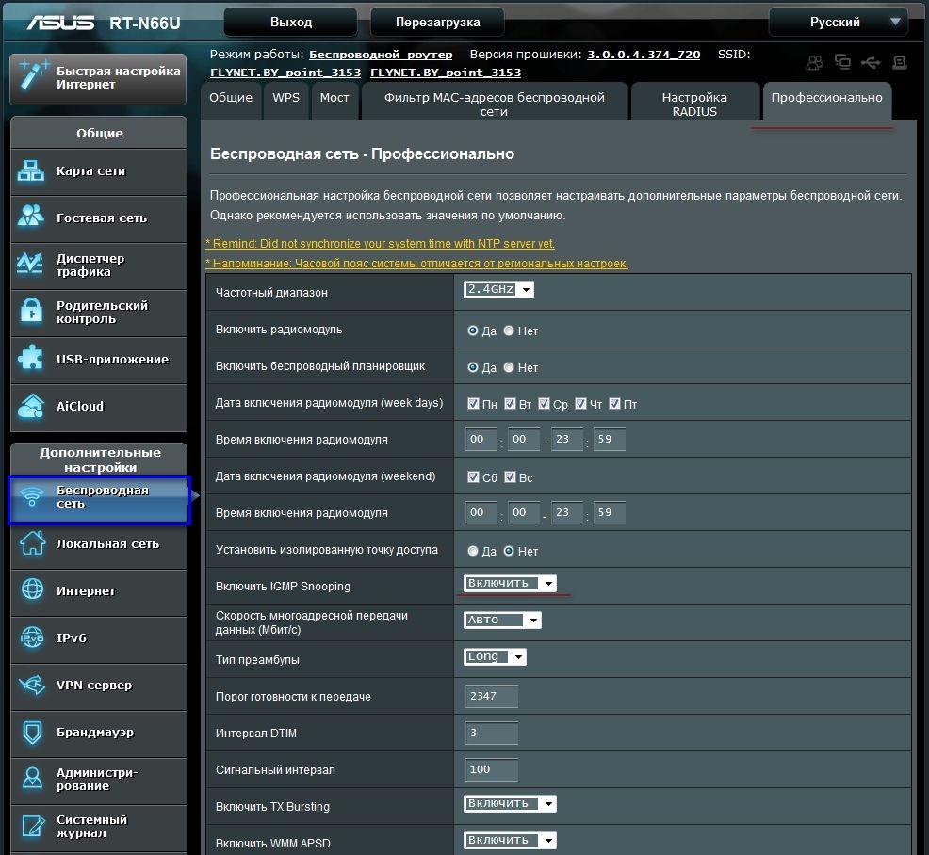The image size is (929, 855).
Task: Open the IGMP Snooping dropdown
Action: (510, 583)
